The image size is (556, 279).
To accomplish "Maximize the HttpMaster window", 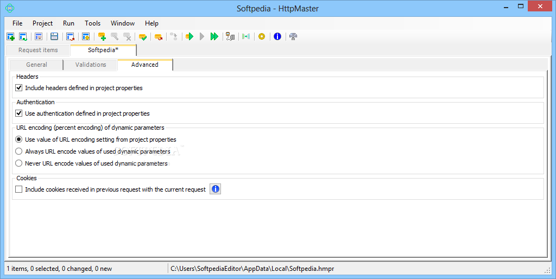I will pos(521,7).
